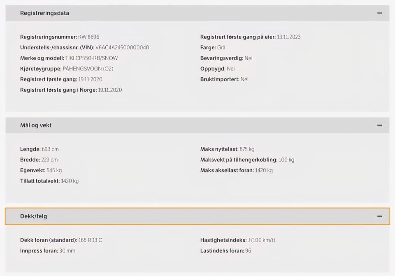Select the model text TIKI CP550-RB/SNOW
Viewport: 395px width, 276px height.
coord(91,58)
